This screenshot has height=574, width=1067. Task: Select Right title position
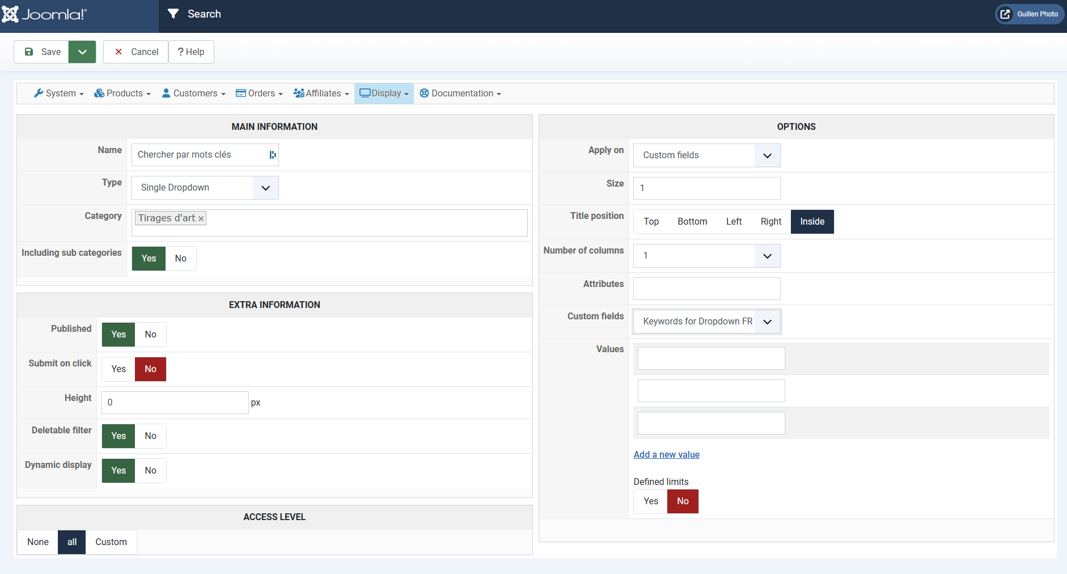click(x=771, y=222)
